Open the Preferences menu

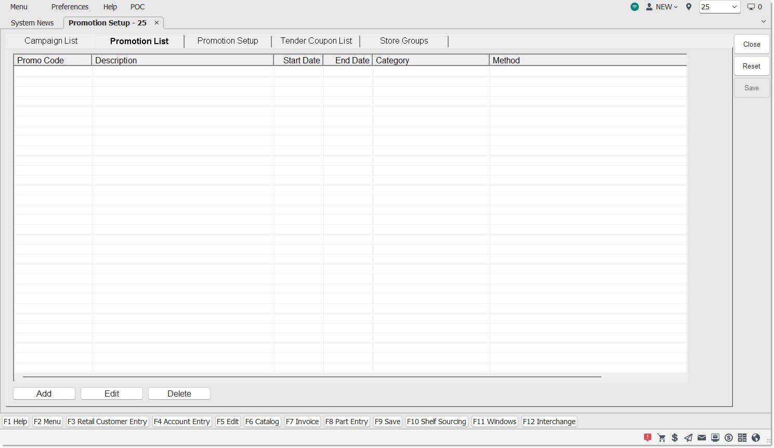[x=70, y=7]
